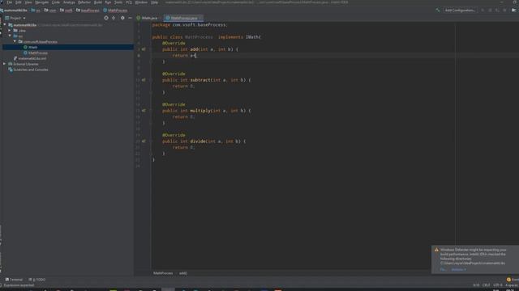
Task: Click the Expand/Collapse All icon in Project panel
Action: (x=114, y=18)
